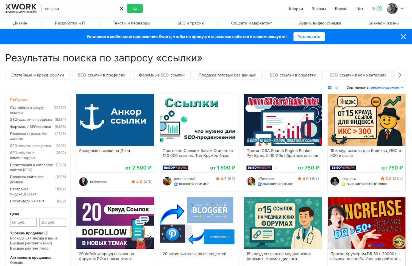Expand the profile menu chevron
Screen dimensions: 412x266
coord(402,9)
